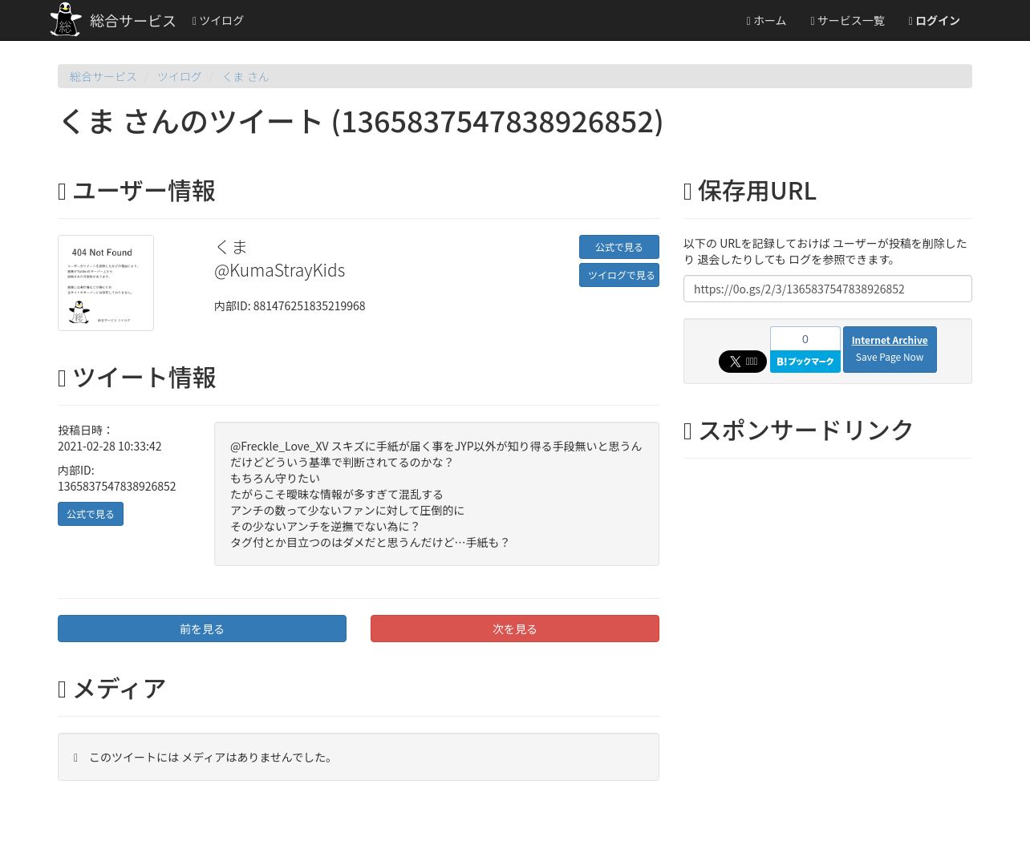Image resolution: width=1030 pixels, height=853 pixels.
Task: Click 総合サービス breadcrumb link
Action: pos(103,77)
